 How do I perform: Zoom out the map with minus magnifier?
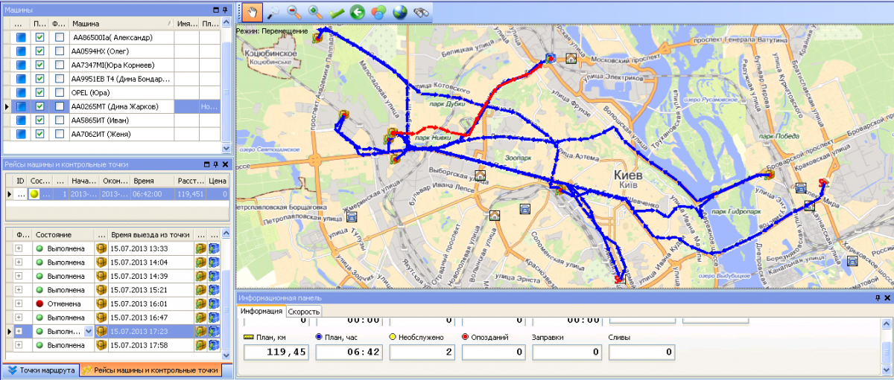tap(294, 12)
